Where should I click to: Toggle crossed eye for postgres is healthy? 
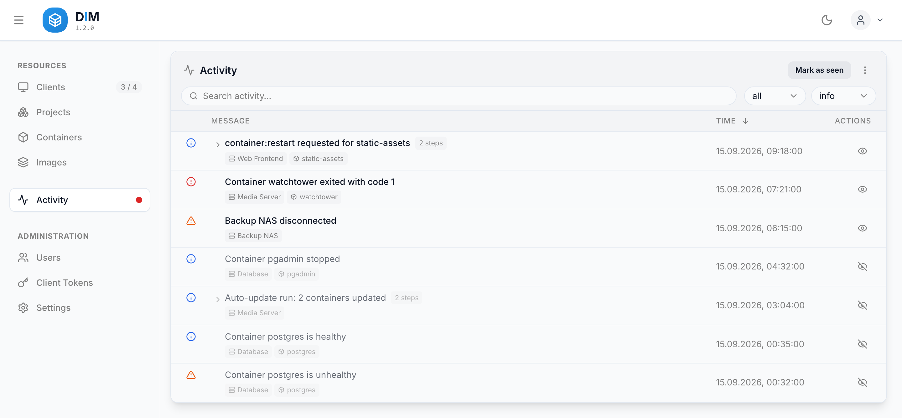click(x=862, y=344)
